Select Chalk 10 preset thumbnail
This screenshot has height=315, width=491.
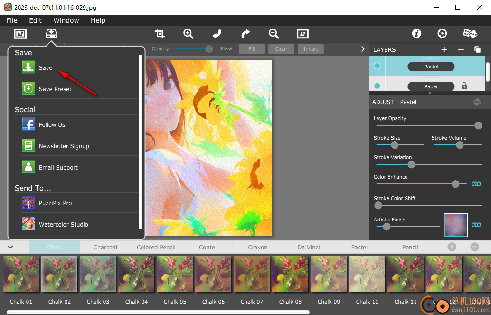click(367, 274)
